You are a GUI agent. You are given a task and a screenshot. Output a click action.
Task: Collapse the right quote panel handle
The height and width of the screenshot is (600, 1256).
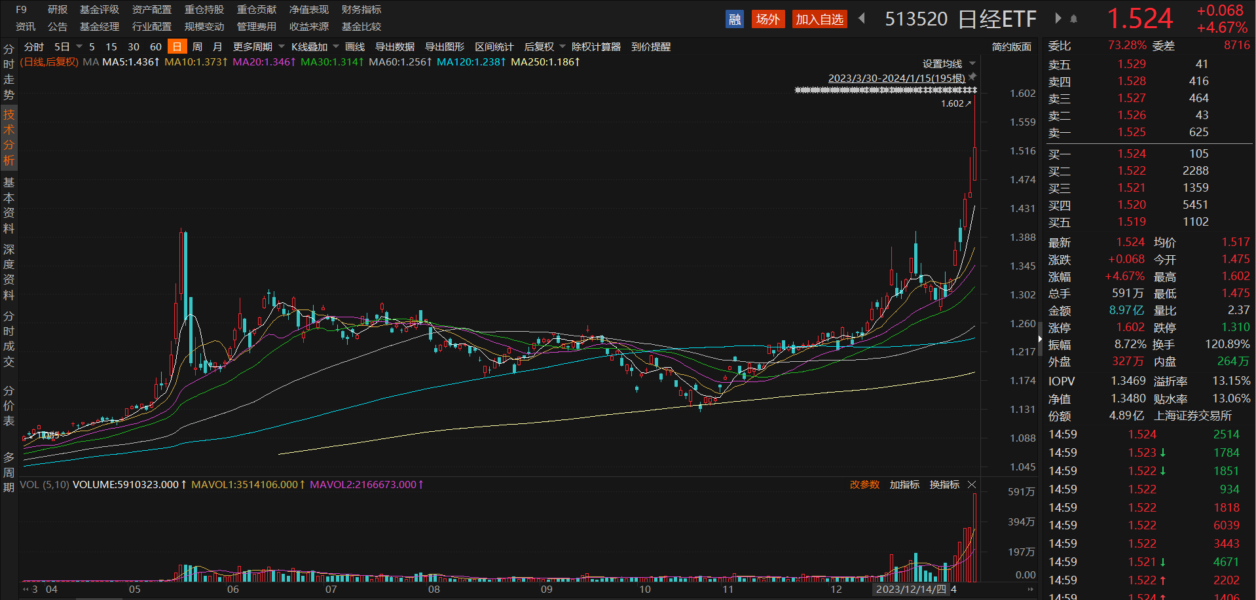pos(1040,339)
